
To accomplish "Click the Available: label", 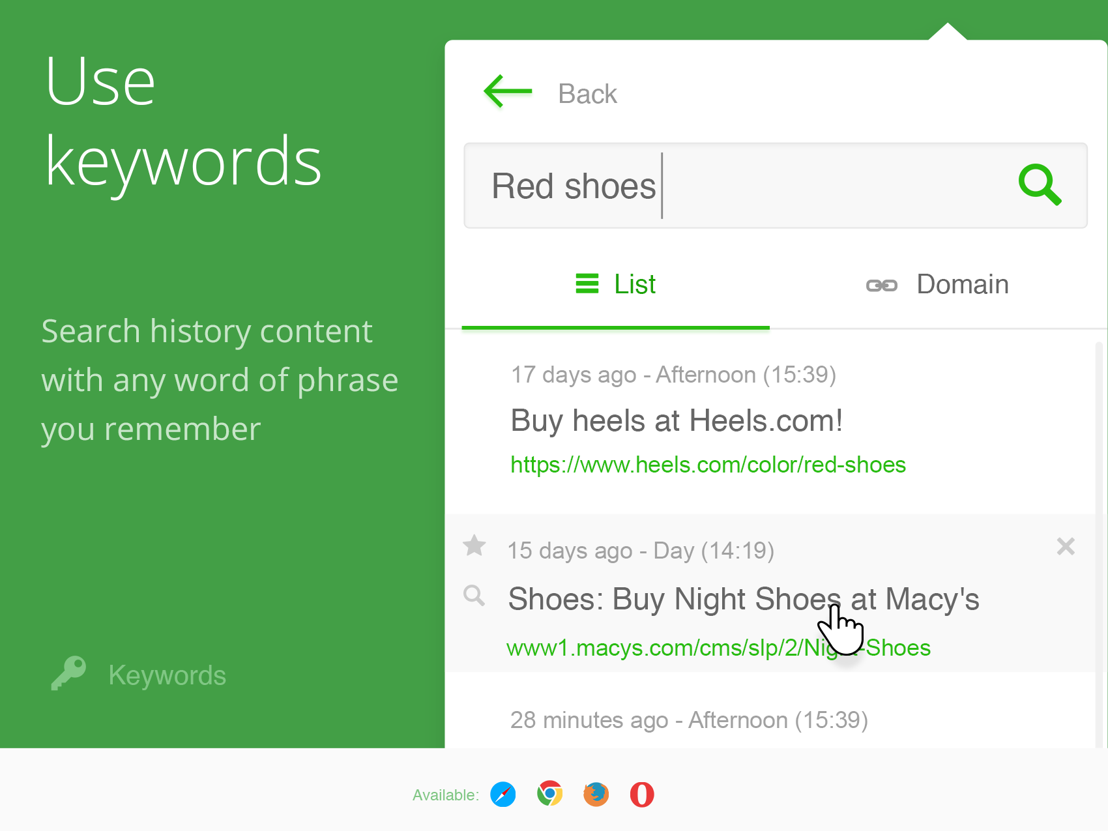I will [x=446, y=795].
